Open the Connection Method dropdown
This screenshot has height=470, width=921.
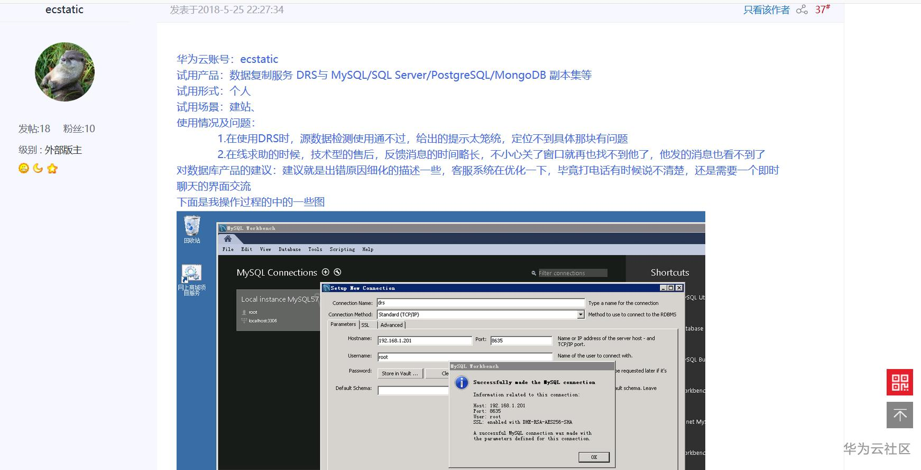[x=581, y=315]
